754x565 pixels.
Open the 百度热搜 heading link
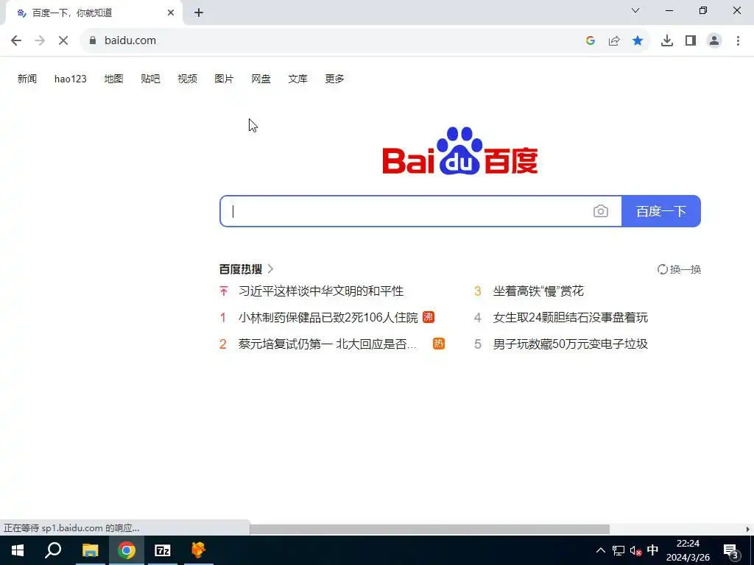tap(241, 269)
